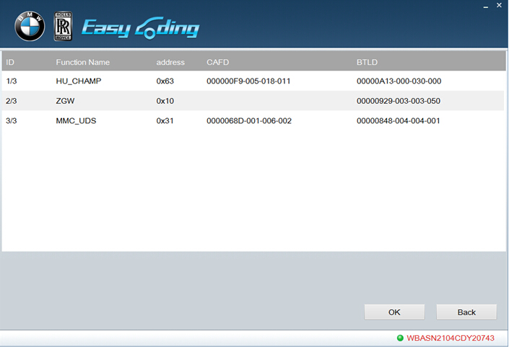Image resolution: width=509 pixels, height=348 pixels.
Task: Click the Easy Coding title logo
Action: pyautogui.click(x=140, y=28)
